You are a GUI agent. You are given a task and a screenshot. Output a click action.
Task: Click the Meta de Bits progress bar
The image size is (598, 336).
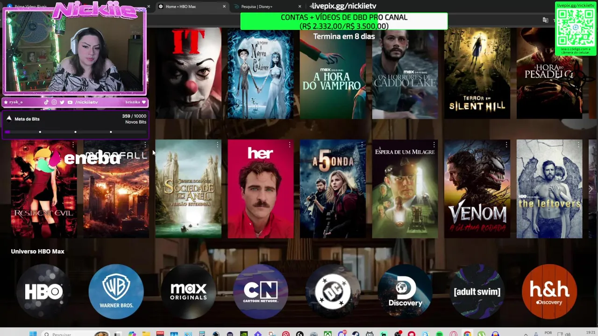pos(75,132)
